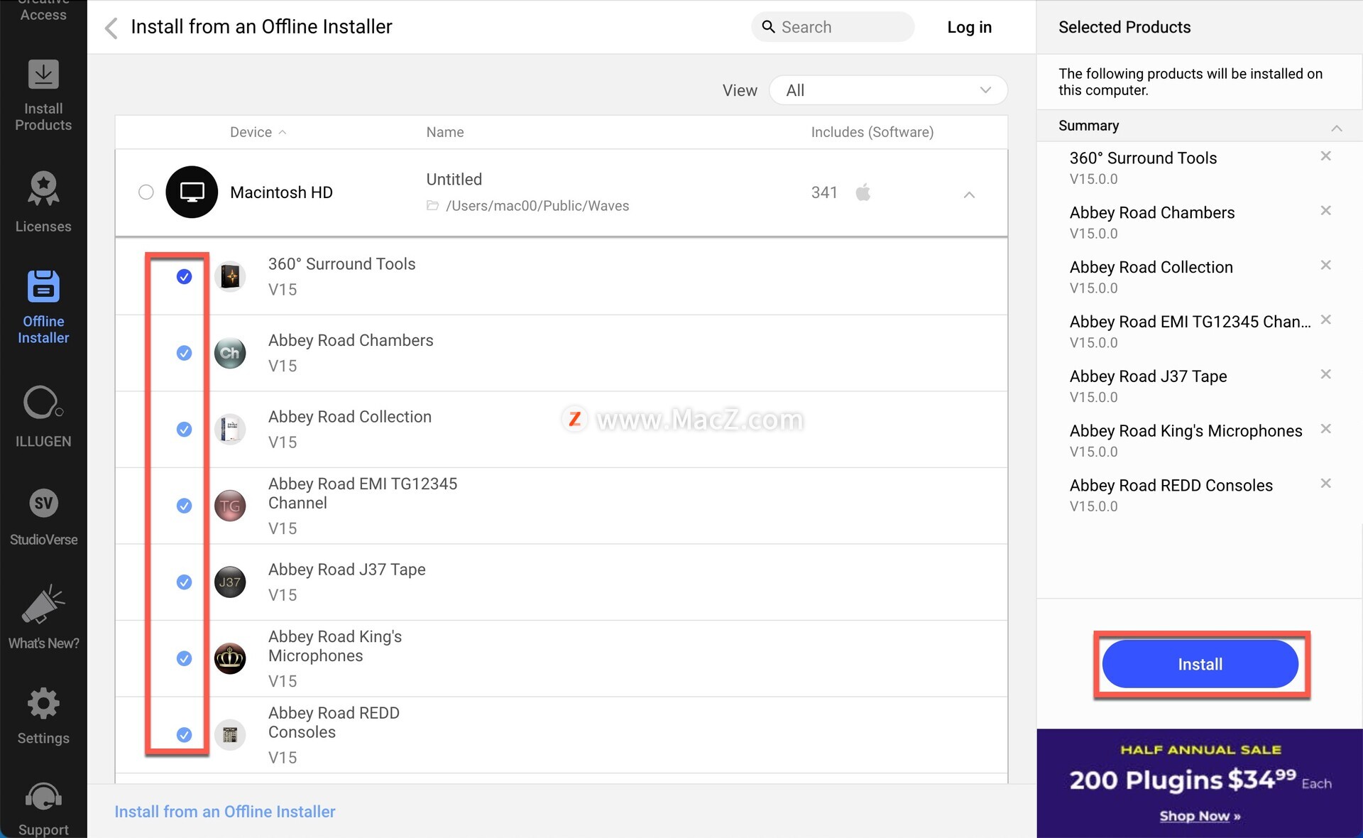Click the Macintosh HD monitor icon
This screenshot has height=838, width=1363.
click(192, 192)
